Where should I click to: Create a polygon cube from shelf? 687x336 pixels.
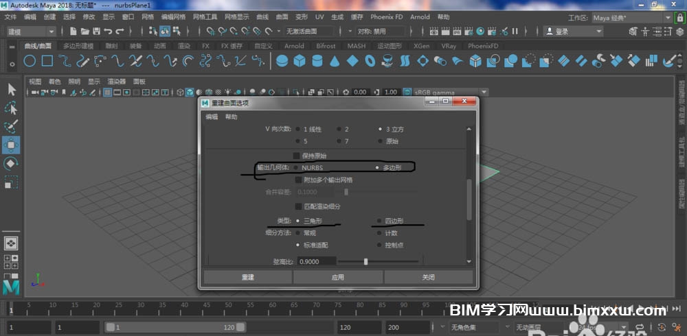click(x=300, y=61)
